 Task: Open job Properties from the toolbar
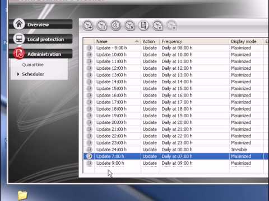point(102,26)
